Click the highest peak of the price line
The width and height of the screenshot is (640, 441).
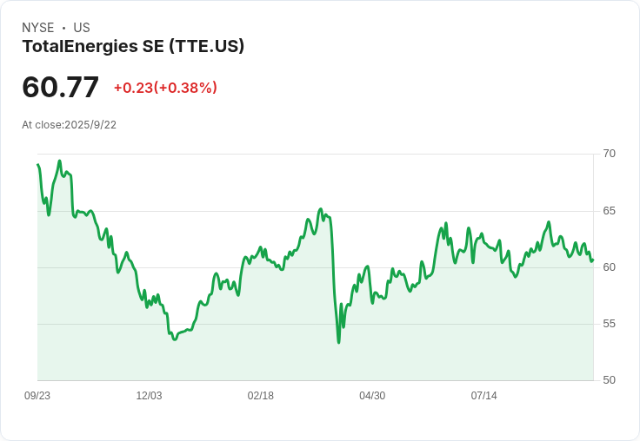[x=59, y=161]
